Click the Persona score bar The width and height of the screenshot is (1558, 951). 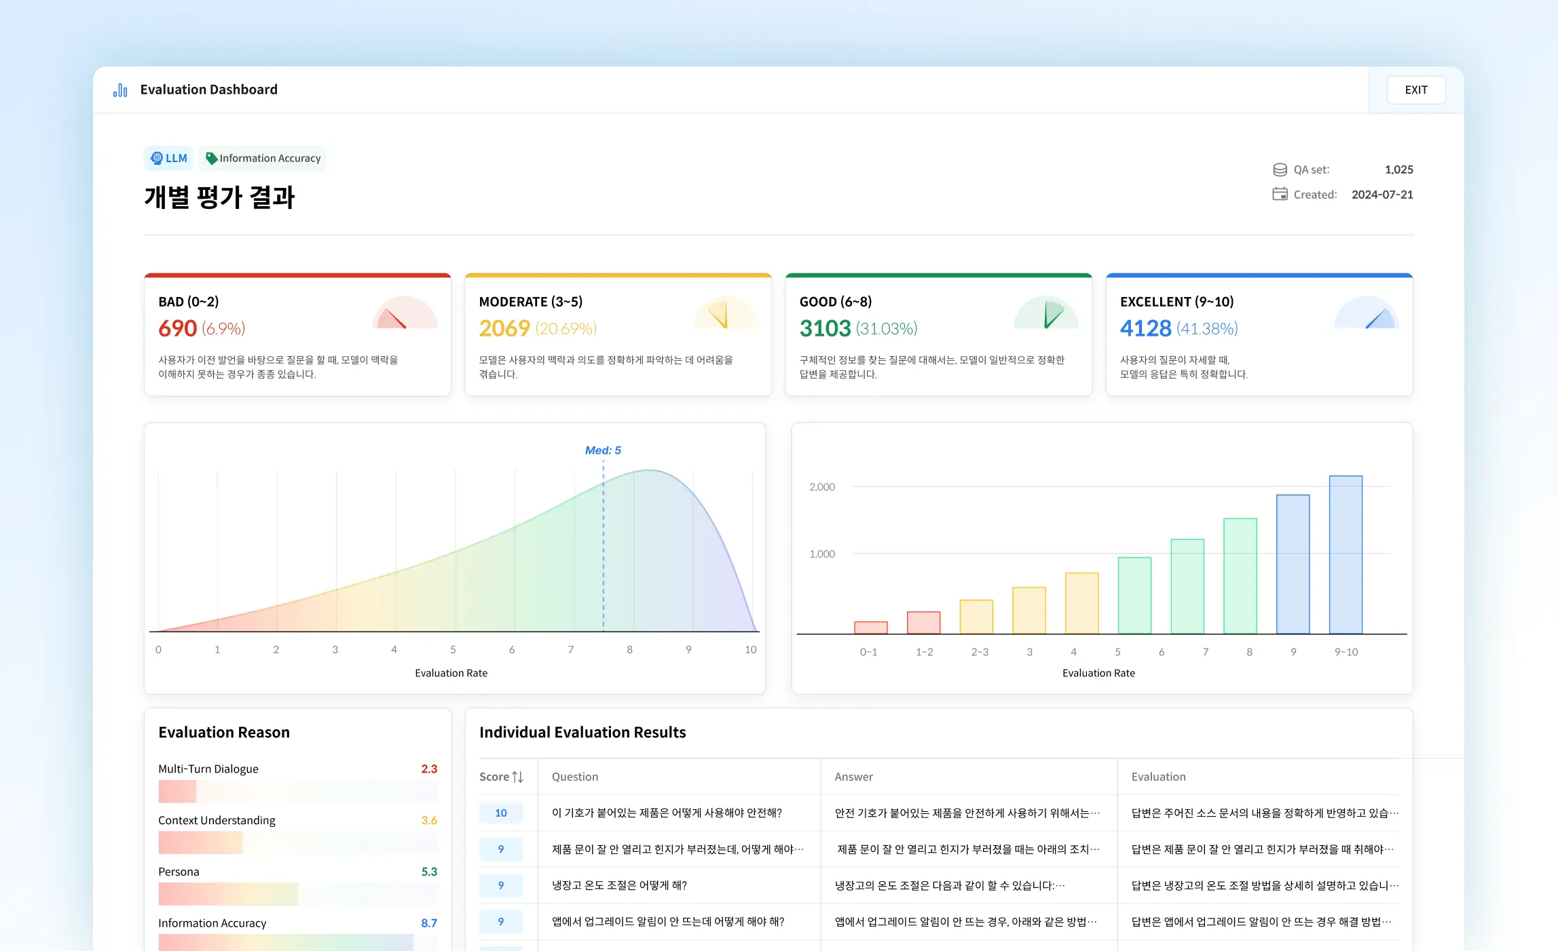coord(297,894)
